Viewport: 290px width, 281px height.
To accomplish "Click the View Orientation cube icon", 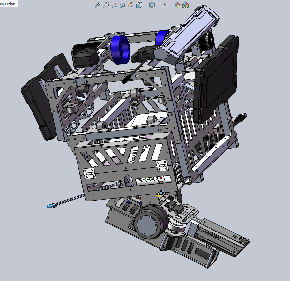I will 139,5.
